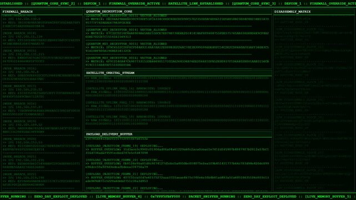Select the address 0x7FFF5FBFF000 in the bottom ticker
The image size is (356, 200).
coord(165,197)
